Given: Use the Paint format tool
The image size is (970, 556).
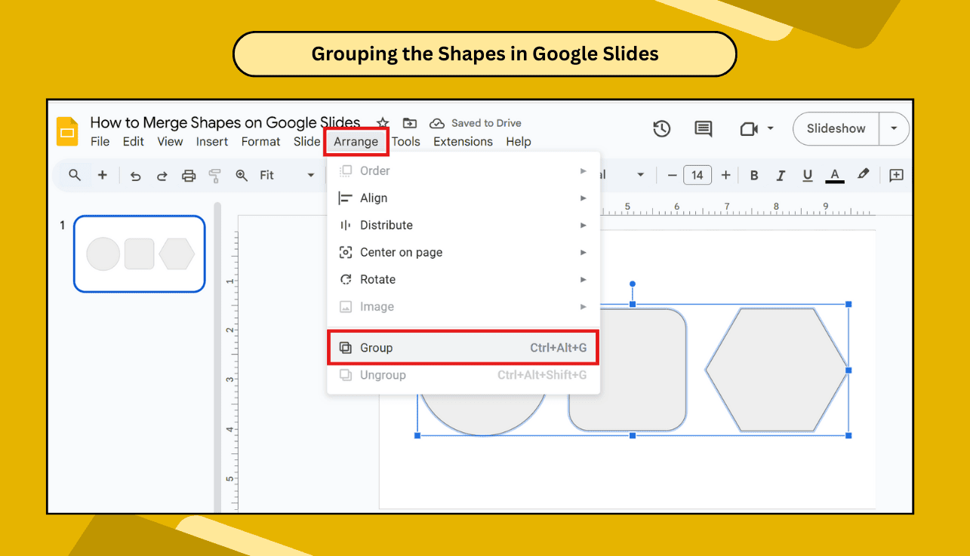Looking at the screenshot, I should (214, 174).
